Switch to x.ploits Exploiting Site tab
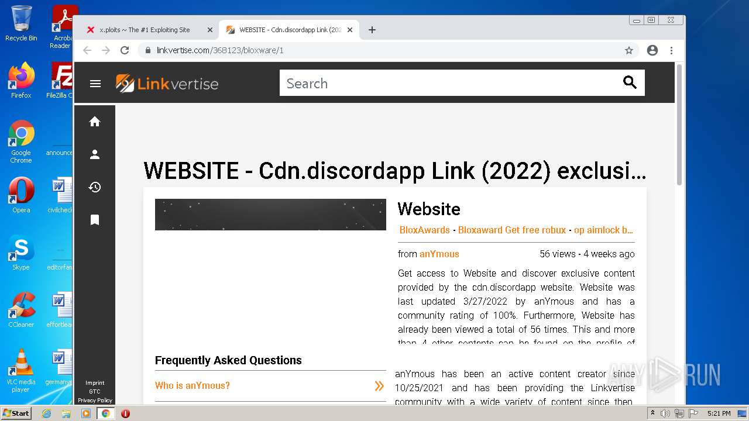Image resolution: width=749 pixels, height=421 pixels. pos(145,30)
